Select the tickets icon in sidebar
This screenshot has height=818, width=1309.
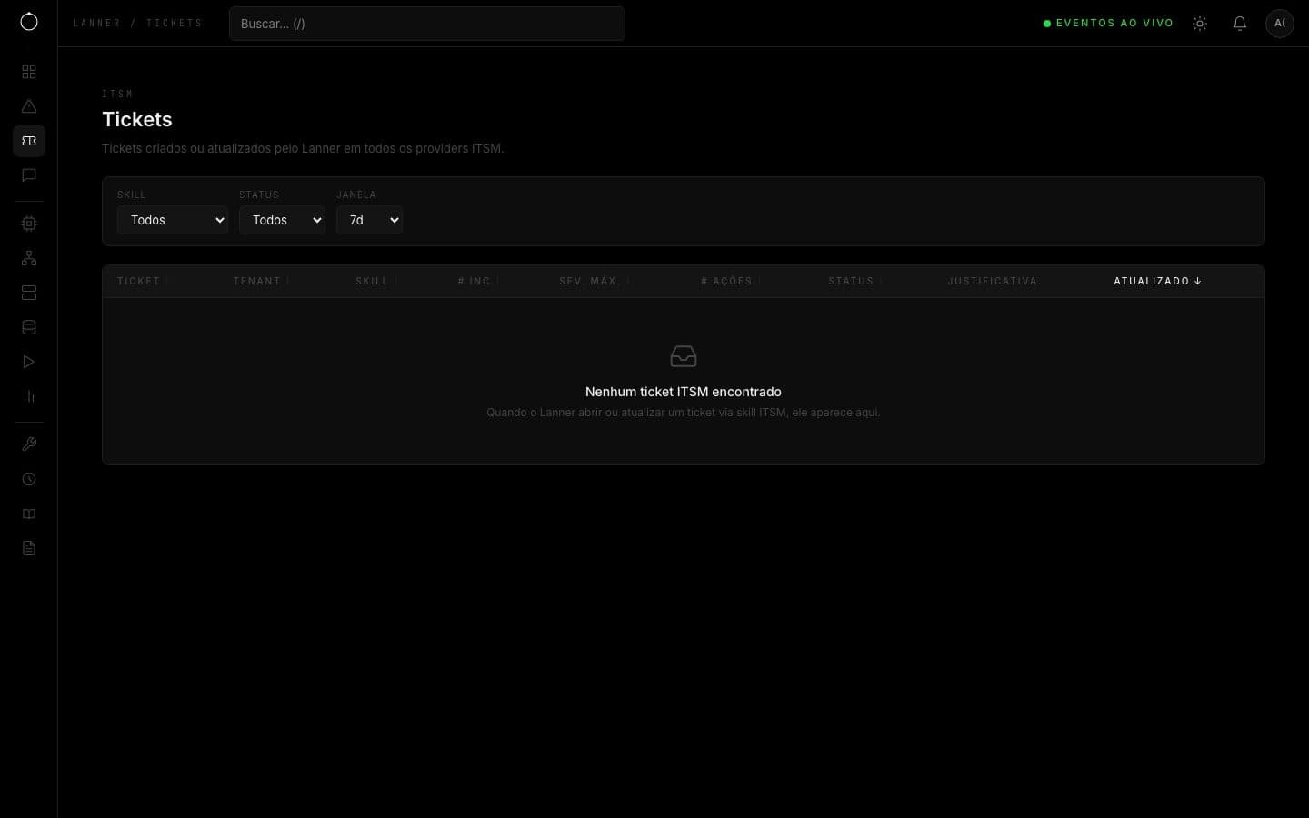[29, 141]
